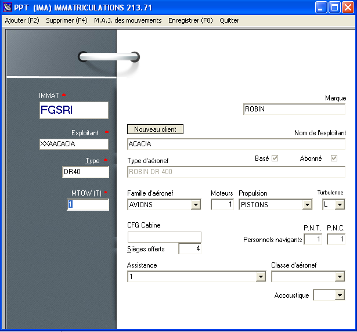Expand the Famille d'aéronef dropdown

click(196, 205)
